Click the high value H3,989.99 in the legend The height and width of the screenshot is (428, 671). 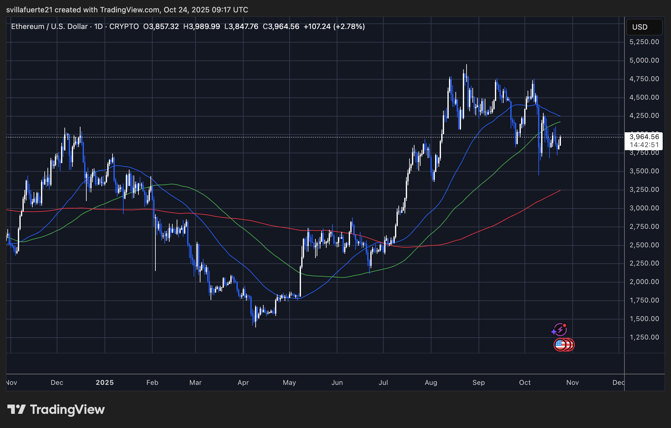[202, 27]
